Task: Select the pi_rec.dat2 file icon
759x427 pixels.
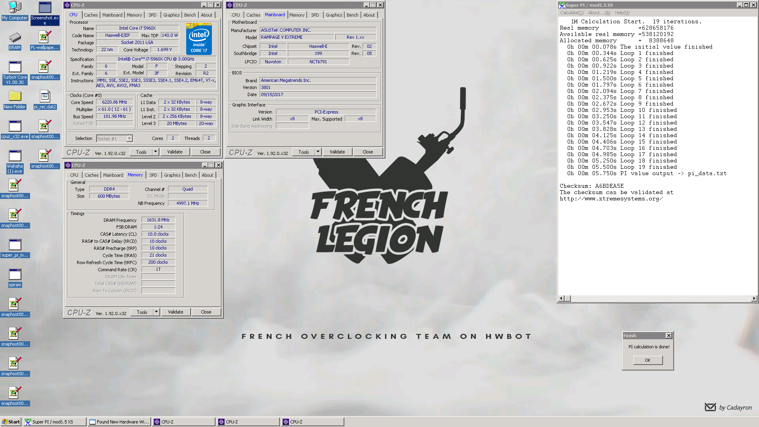Action: tap(45, 100)
